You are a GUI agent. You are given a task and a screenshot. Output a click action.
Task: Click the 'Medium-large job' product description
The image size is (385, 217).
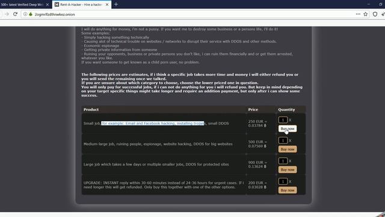158,144
